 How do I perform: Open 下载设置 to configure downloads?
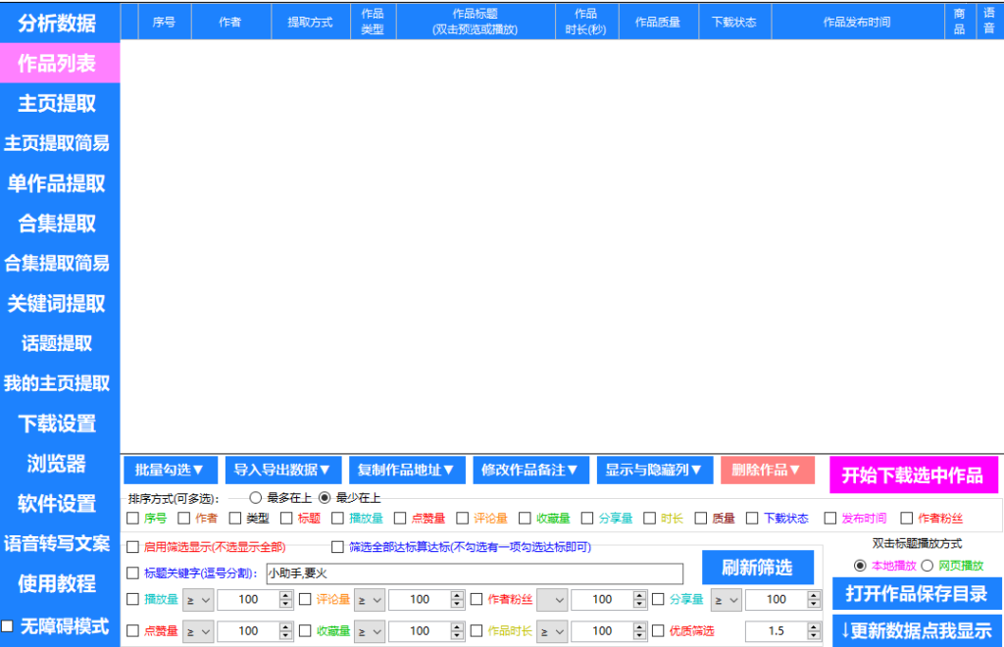click(59, 424)
